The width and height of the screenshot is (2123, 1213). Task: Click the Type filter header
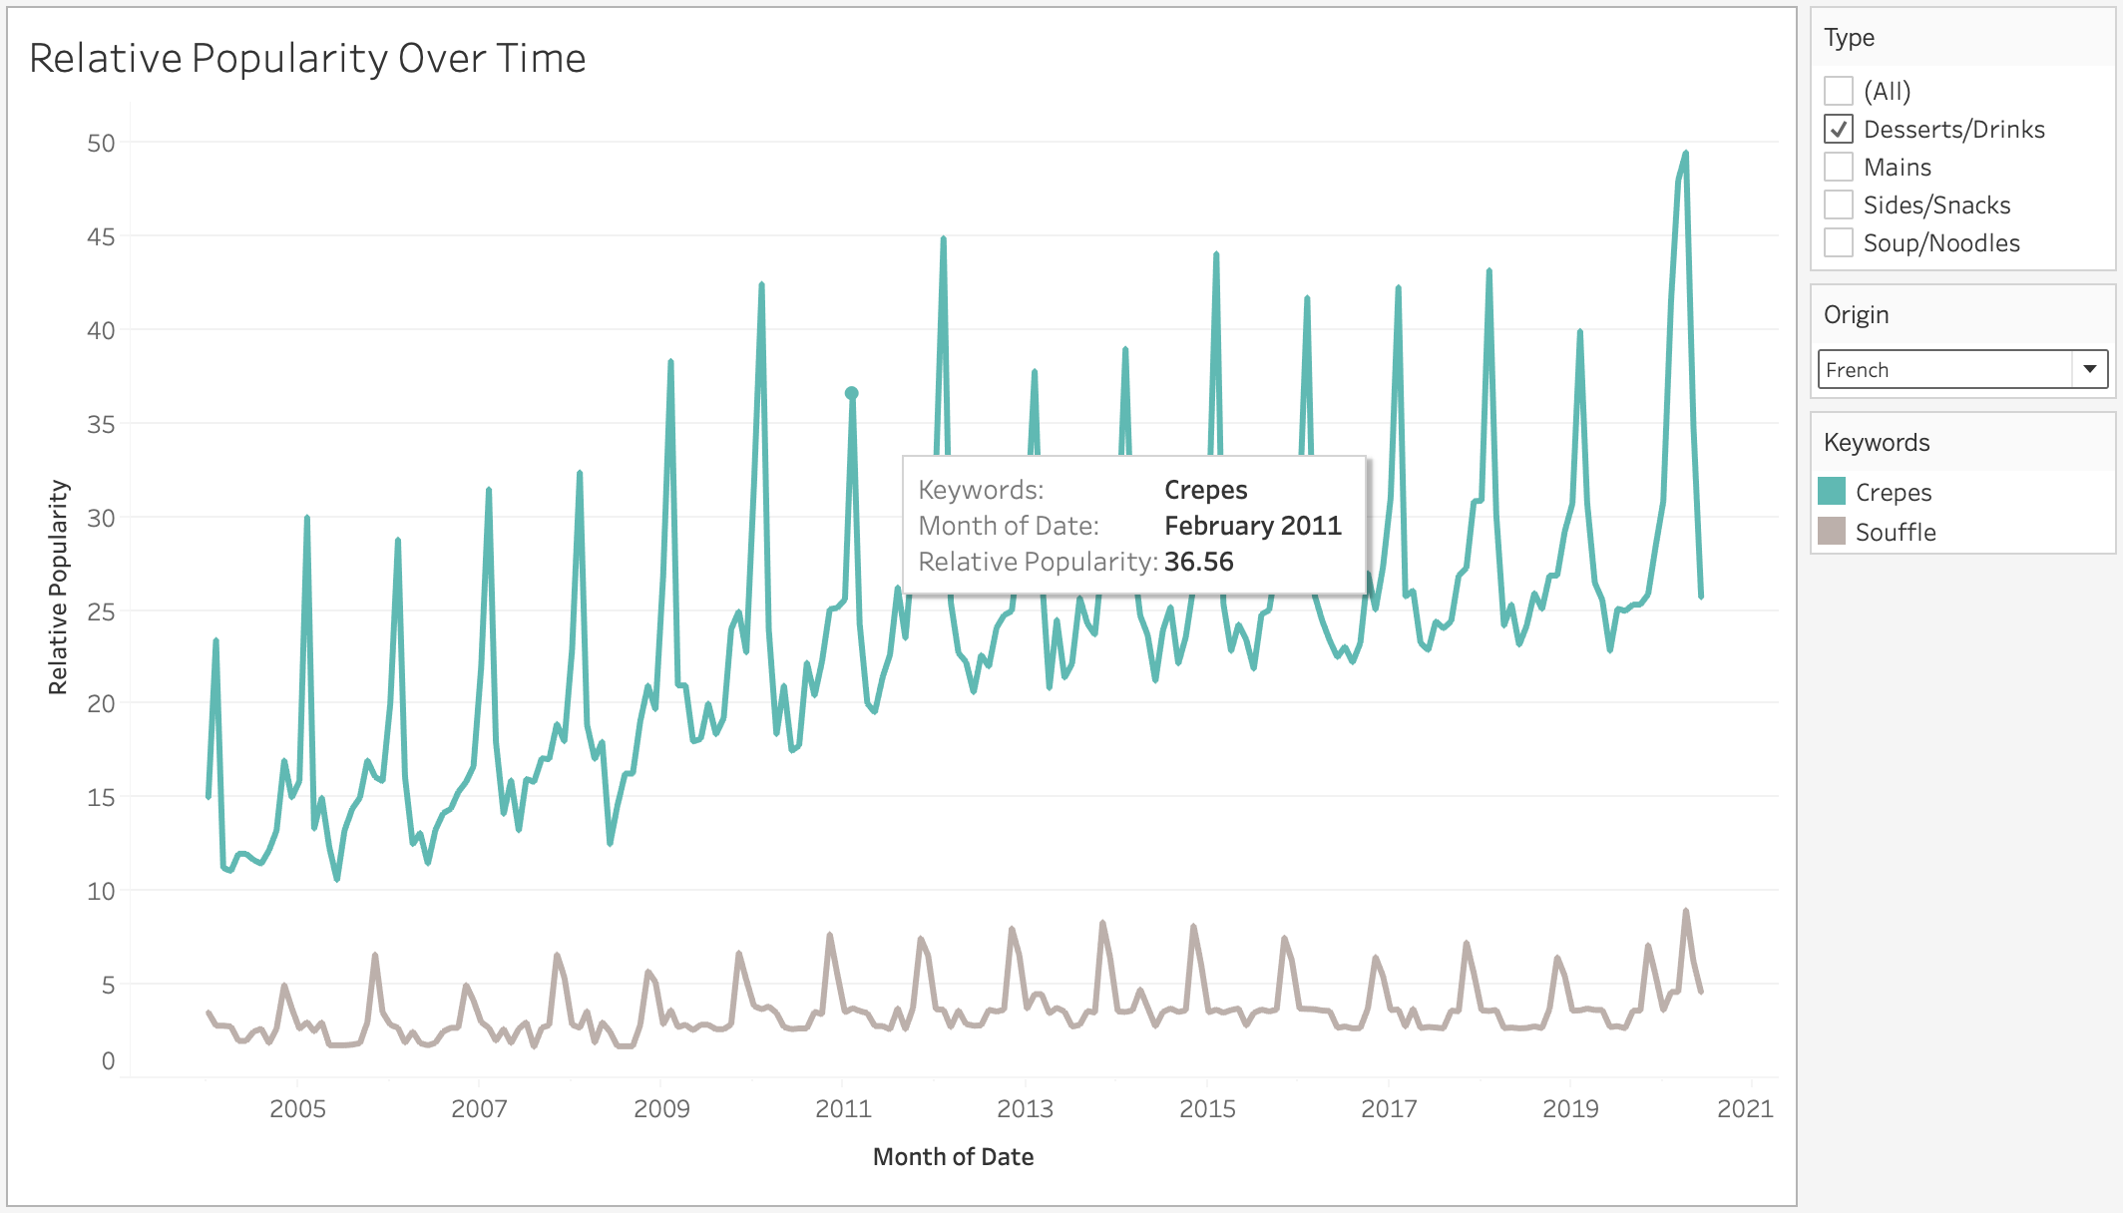click(1849, 38)
